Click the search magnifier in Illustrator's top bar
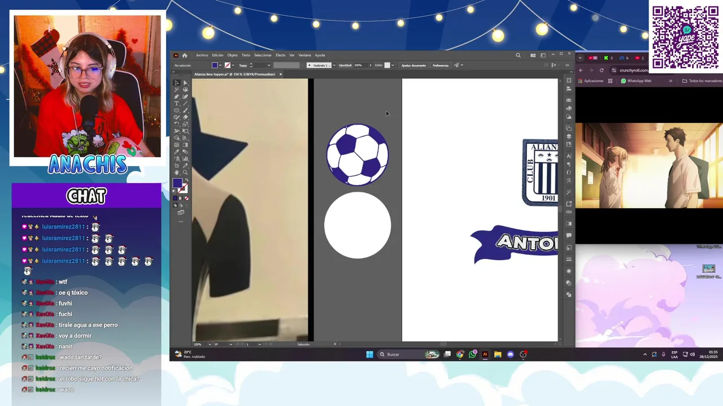The height and width of the screenshot is (406, 723). pyautogui.click(x=518, y=55)
